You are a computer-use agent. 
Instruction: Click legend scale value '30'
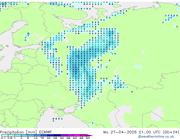pos(62,138)
